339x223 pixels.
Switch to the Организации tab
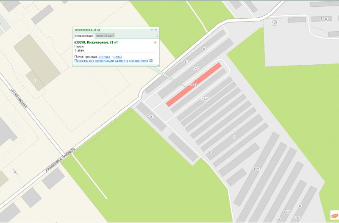click(105, 36)
